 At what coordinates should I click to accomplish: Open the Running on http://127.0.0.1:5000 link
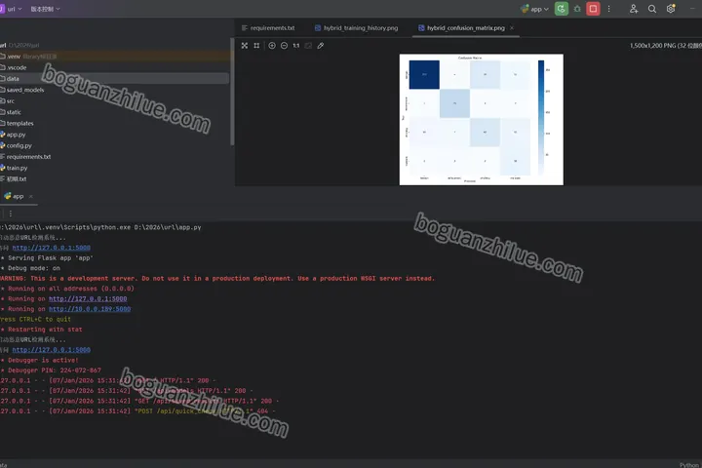[88, 298]
